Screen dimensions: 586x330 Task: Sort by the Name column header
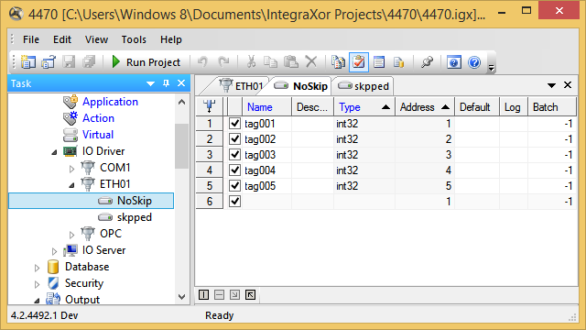(x=266, y=107)
